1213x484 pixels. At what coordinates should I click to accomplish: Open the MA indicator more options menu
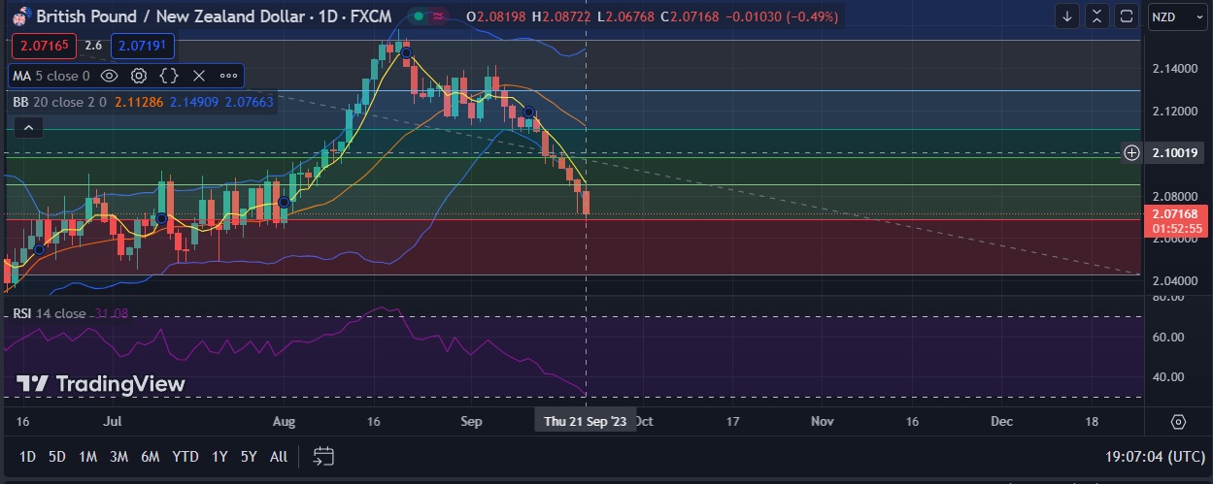[228, 76]
